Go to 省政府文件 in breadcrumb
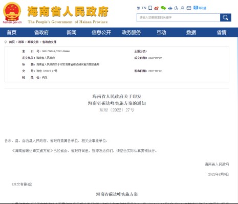This screenshot has height=204, width=238. tap(49, 42)
